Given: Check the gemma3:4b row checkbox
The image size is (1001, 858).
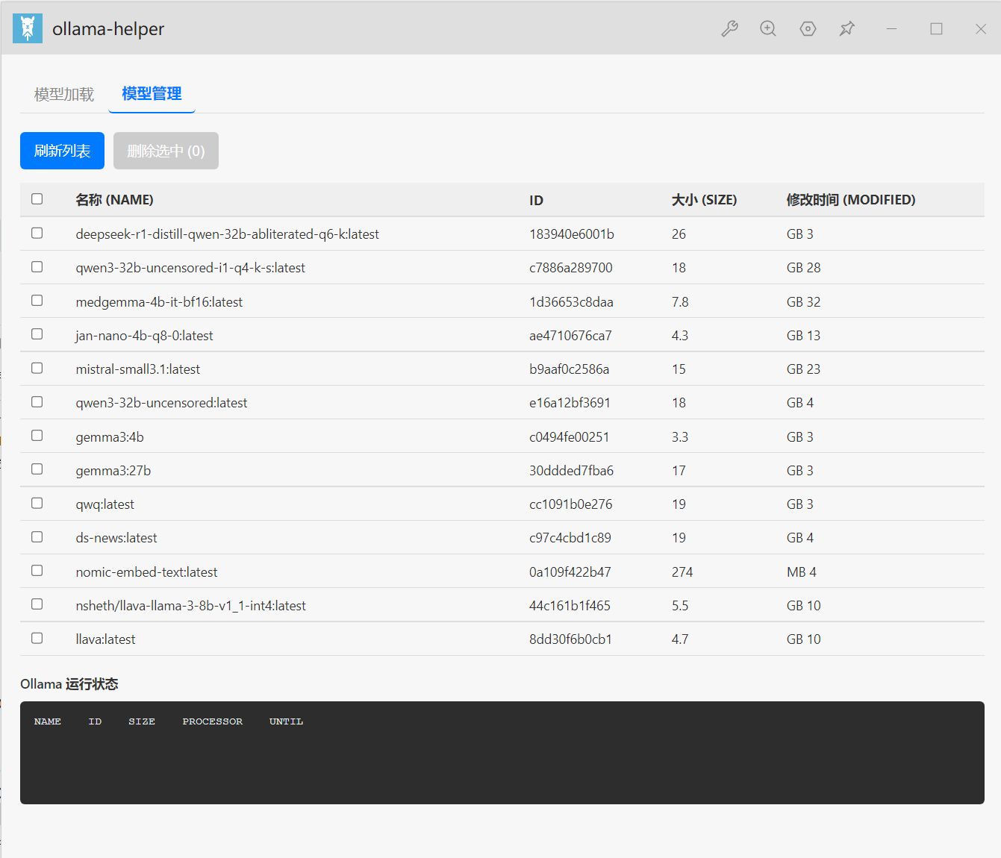Looking at the screenshot, I should [x=37, y=436].
